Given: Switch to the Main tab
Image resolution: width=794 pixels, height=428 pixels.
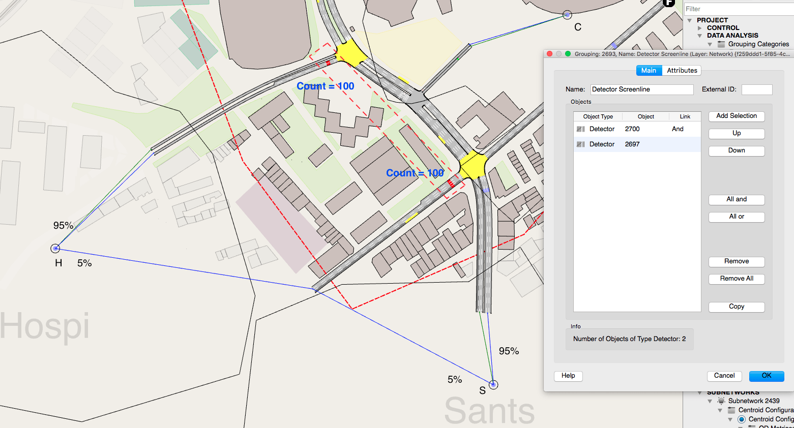Looking at the screenshot, I should 649,71.
